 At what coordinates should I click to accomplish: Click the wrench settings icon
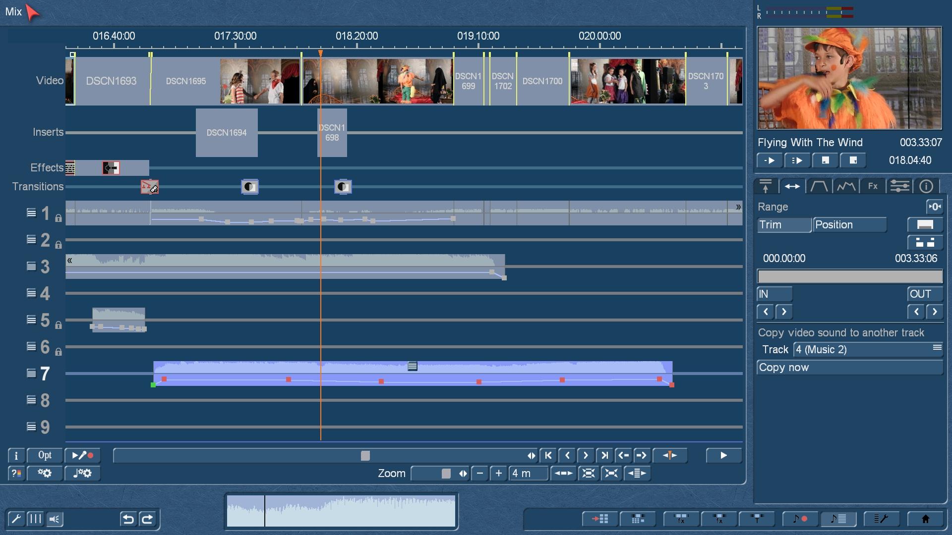click(x=16, y=519)
